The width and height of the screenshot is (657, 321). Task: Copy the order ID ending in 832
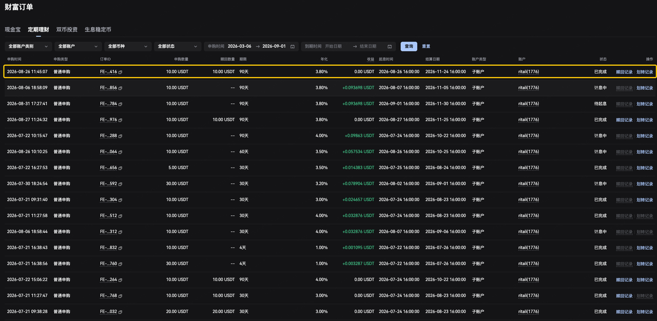[120, 248]
